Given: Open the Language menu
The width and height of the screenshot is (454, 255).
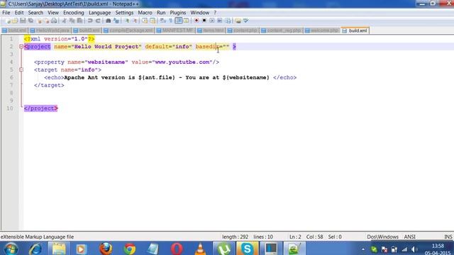Looking at the screenshot, I should coord(99,13).
